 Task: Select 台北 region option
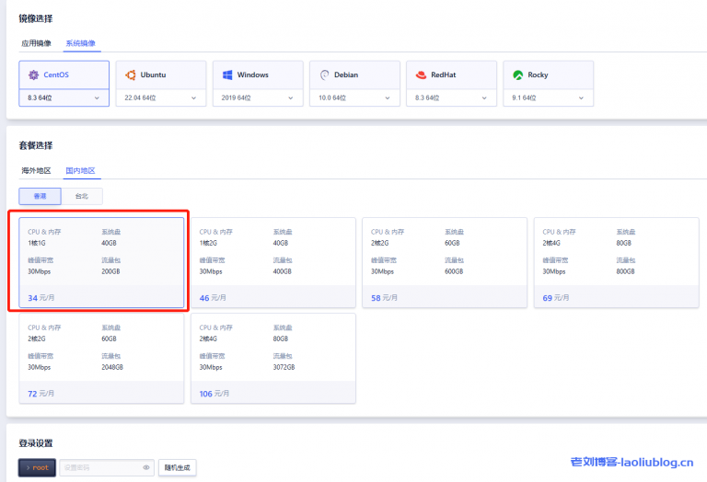[82, 196]
